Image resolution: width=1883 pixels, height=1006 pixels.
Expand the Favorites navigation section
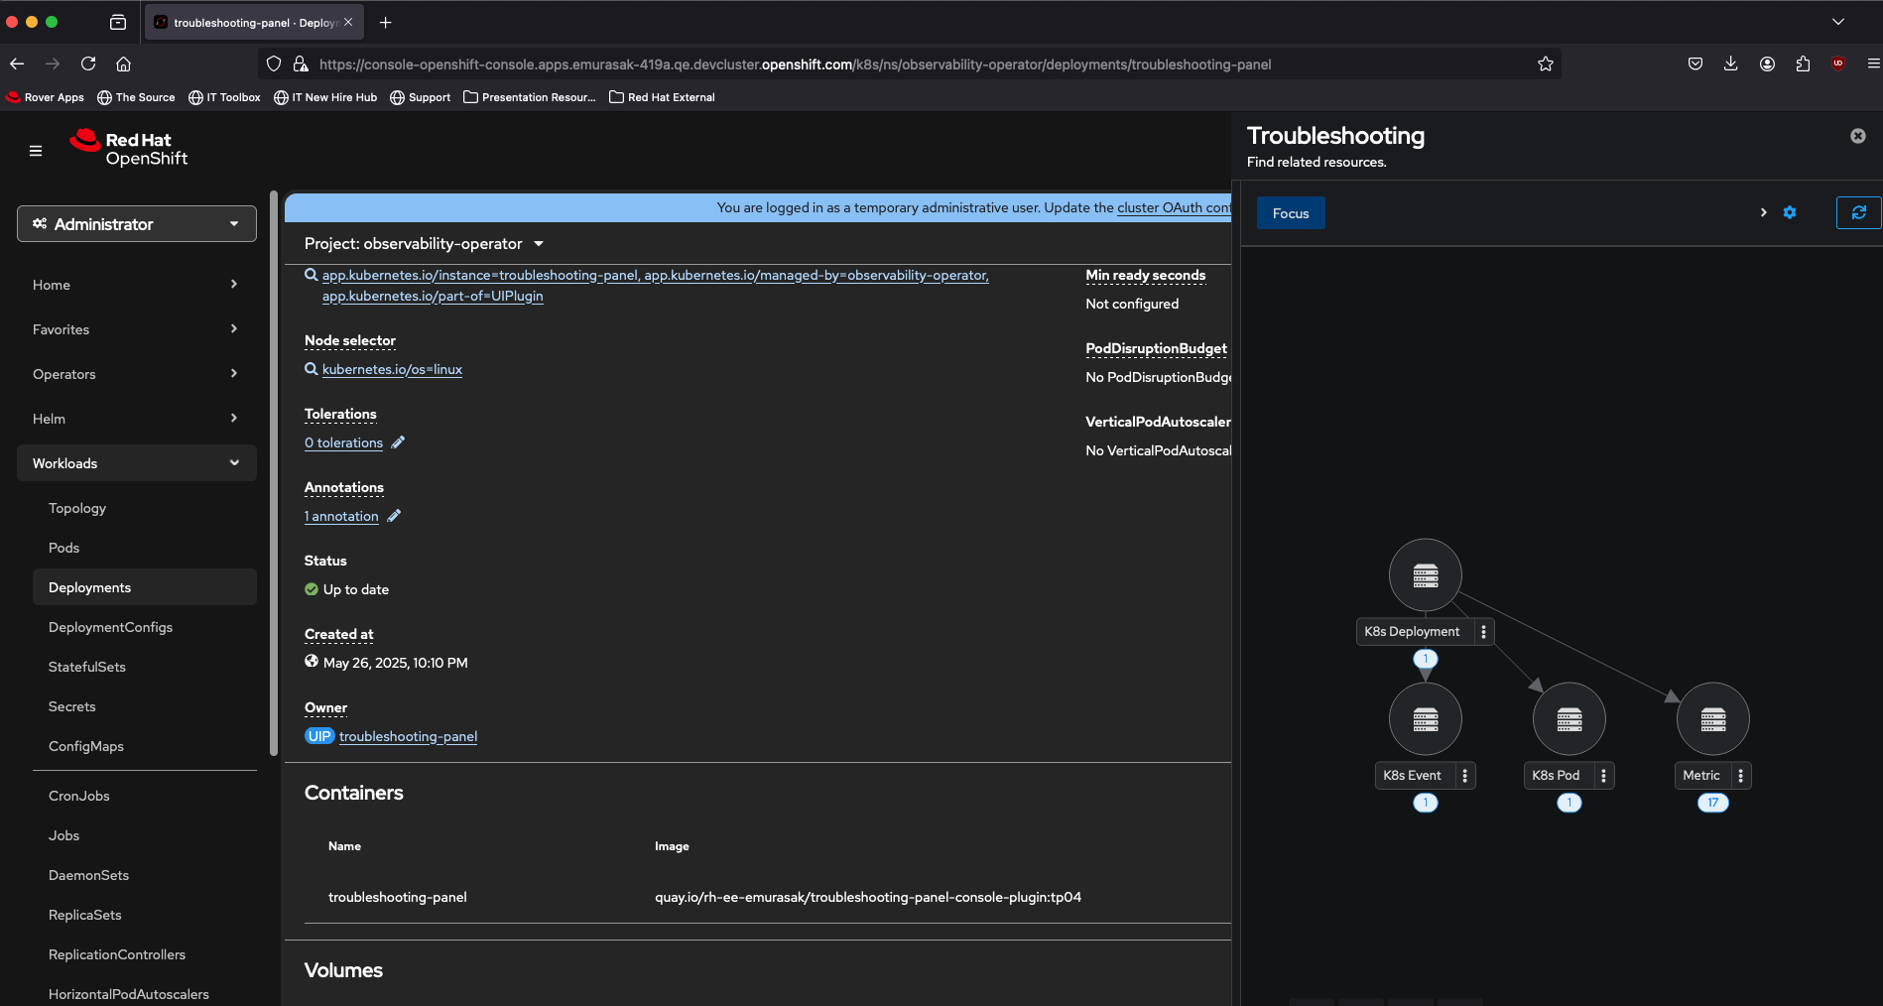tap(137, 329)
